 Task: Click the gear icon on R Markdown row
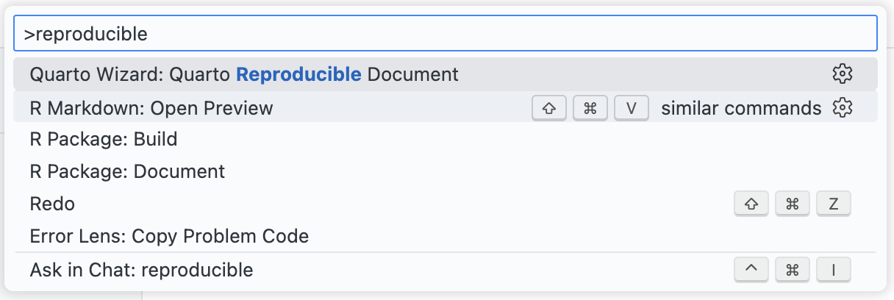842,108
